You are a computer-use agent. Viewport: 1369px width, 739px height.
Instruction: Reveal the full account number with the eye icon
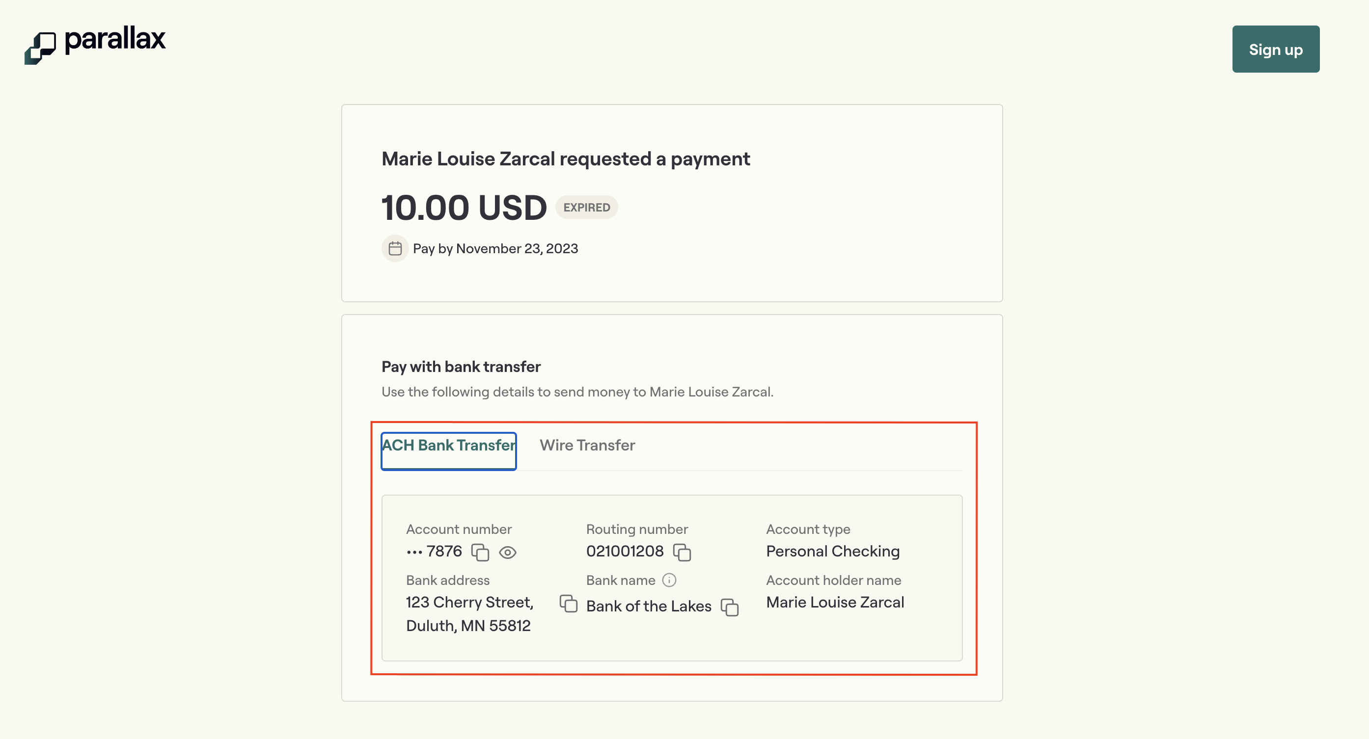tap(508, 553)
